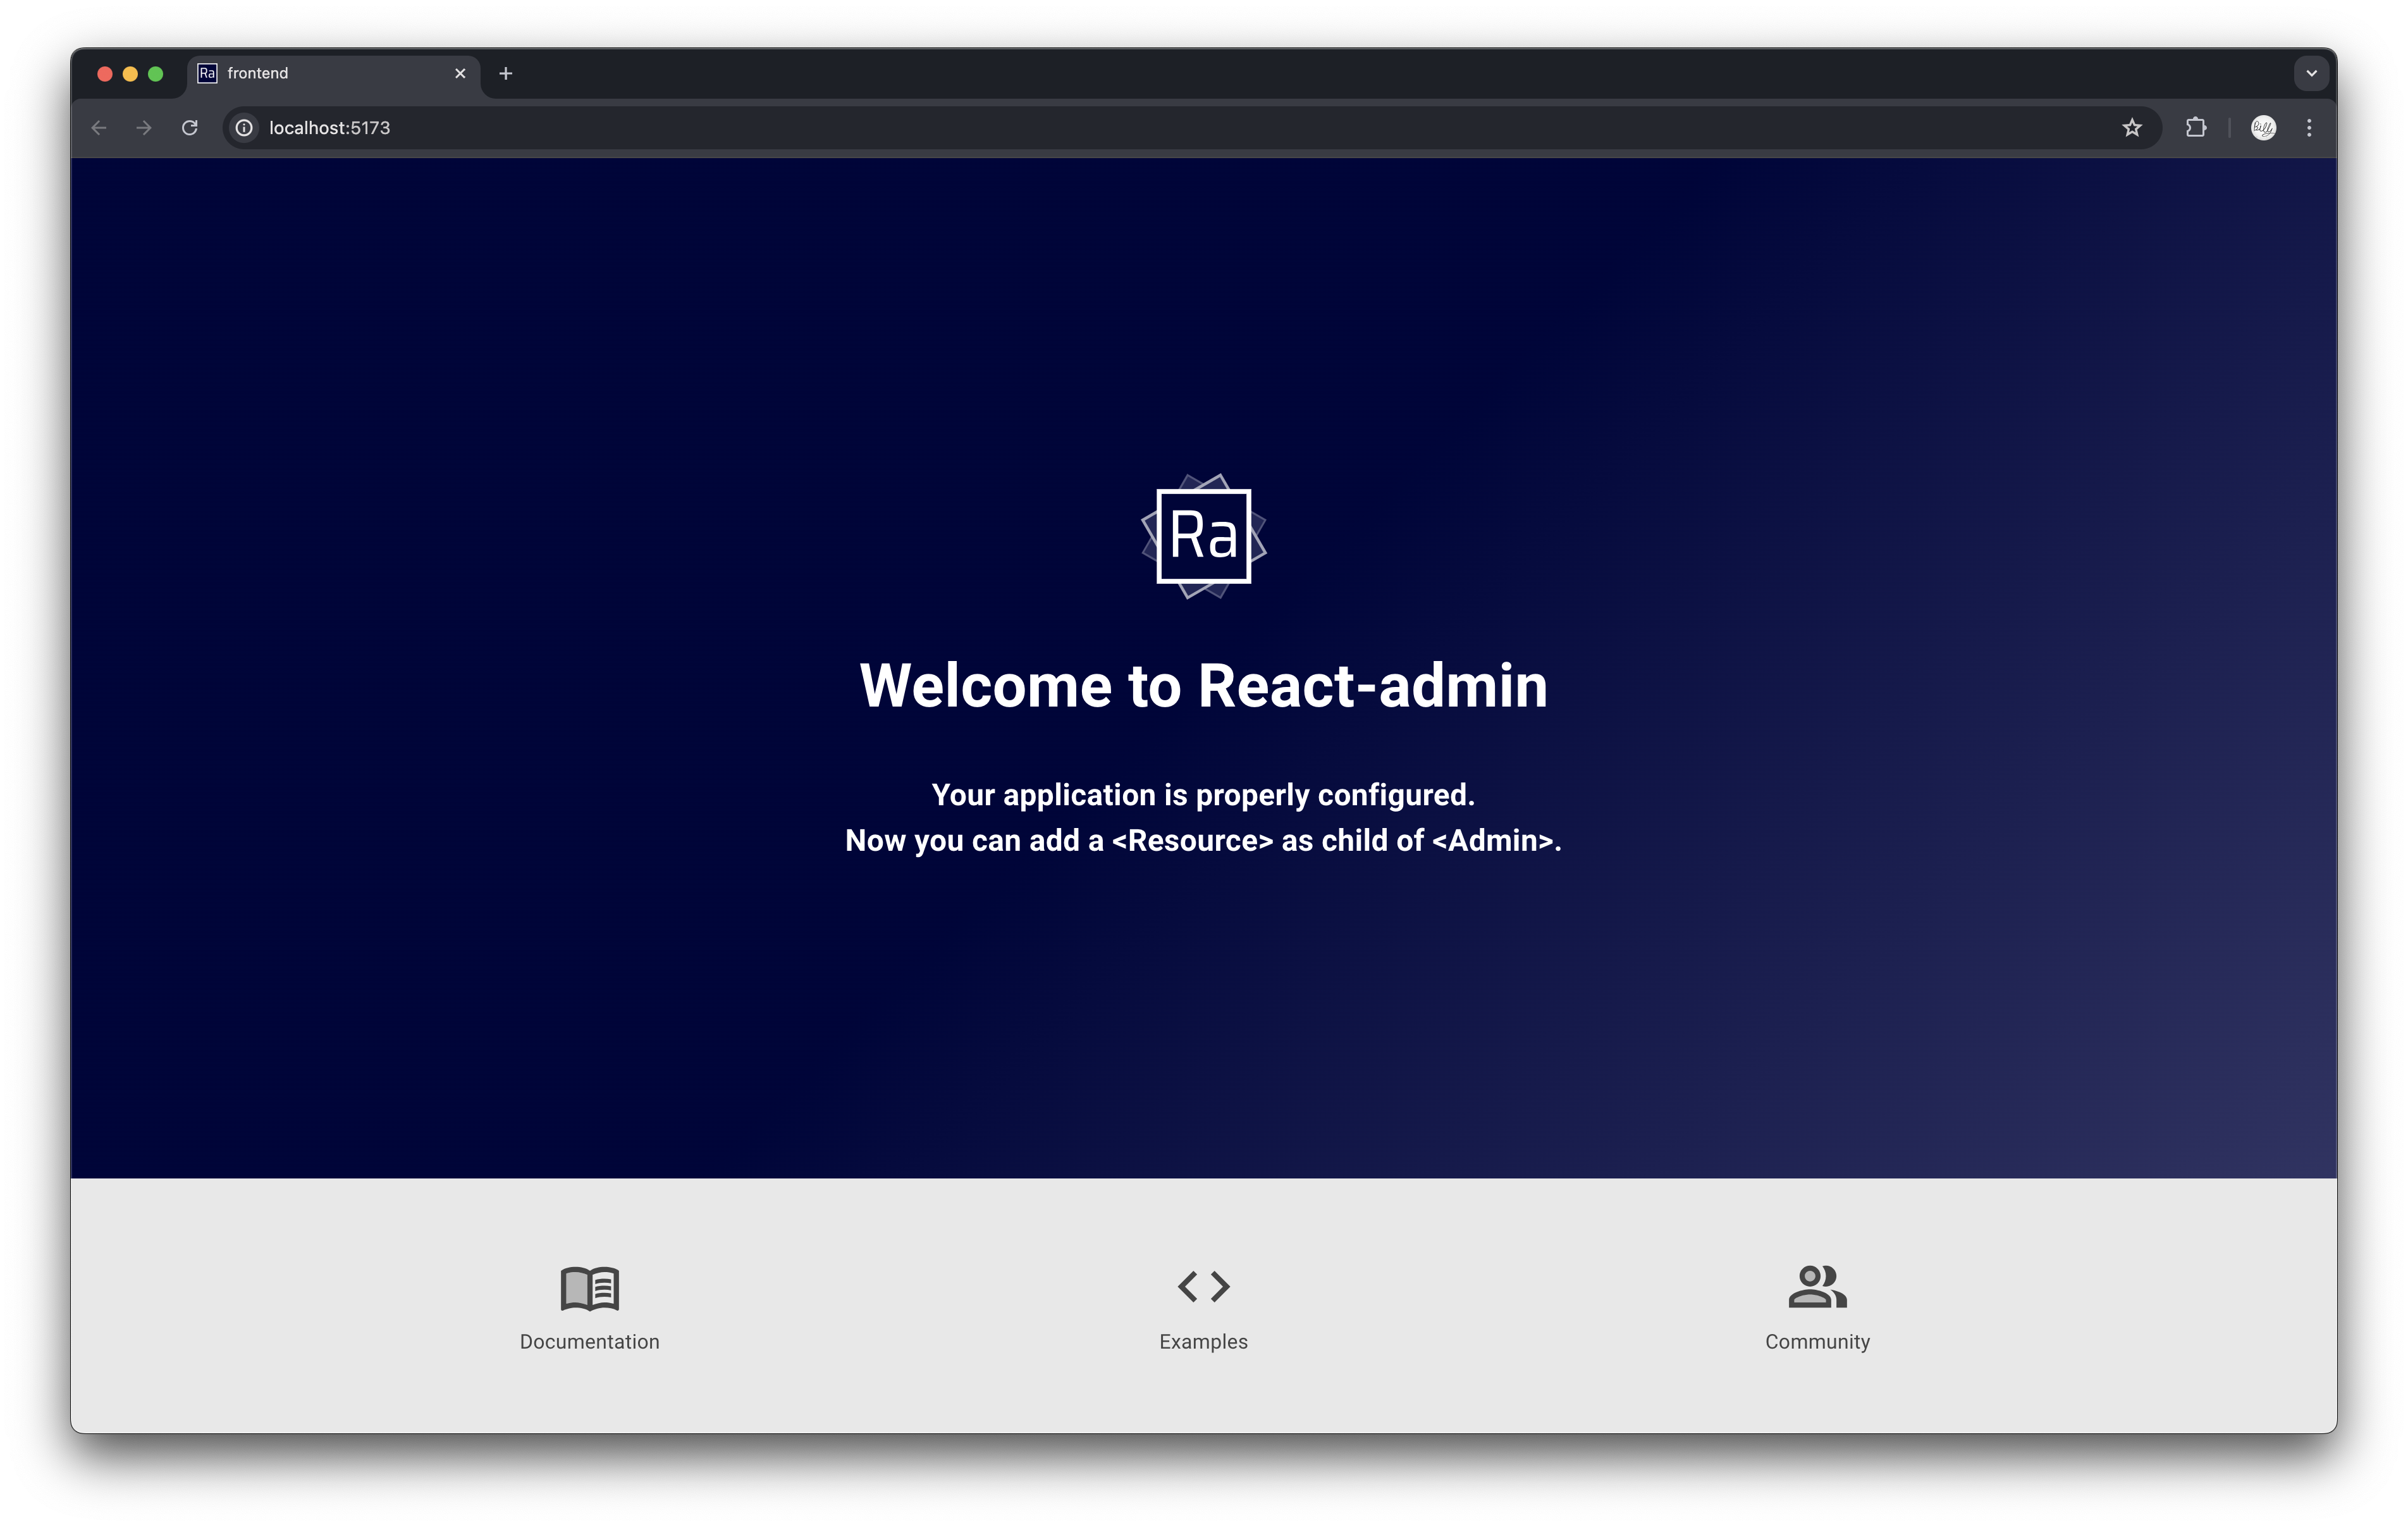Select the frontend browser tab
2408x1527 pixels.
coord(333,73)
